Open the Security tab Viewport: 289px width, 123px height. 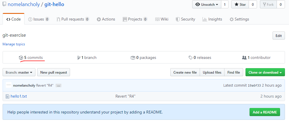point(185,19)
